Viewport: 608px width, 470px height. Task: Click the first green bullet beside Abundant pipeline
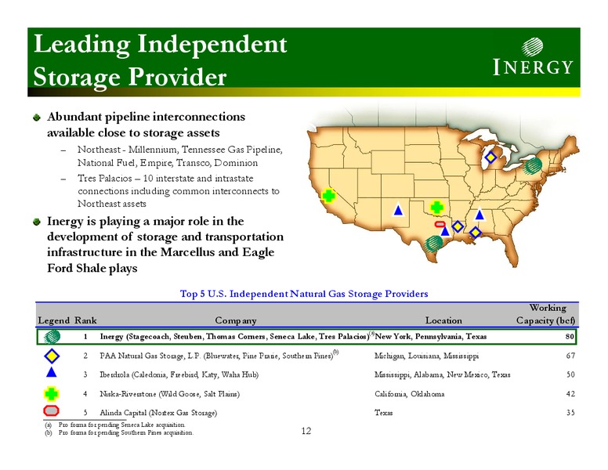pyautogui.click(x=37, y=117)
